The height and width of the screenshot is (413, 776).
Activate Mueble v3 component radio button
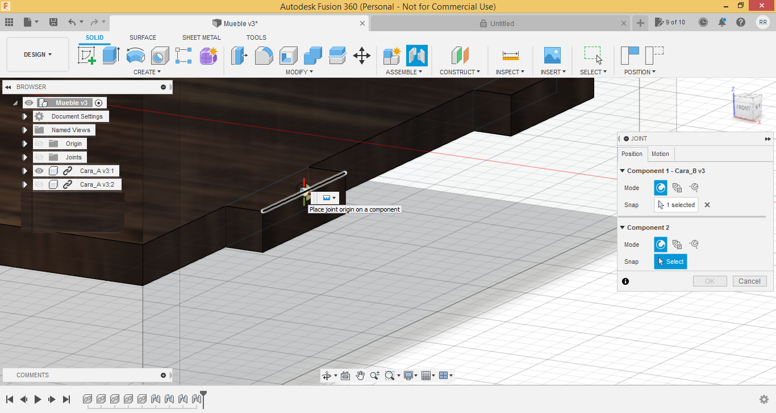pos(99,103)
